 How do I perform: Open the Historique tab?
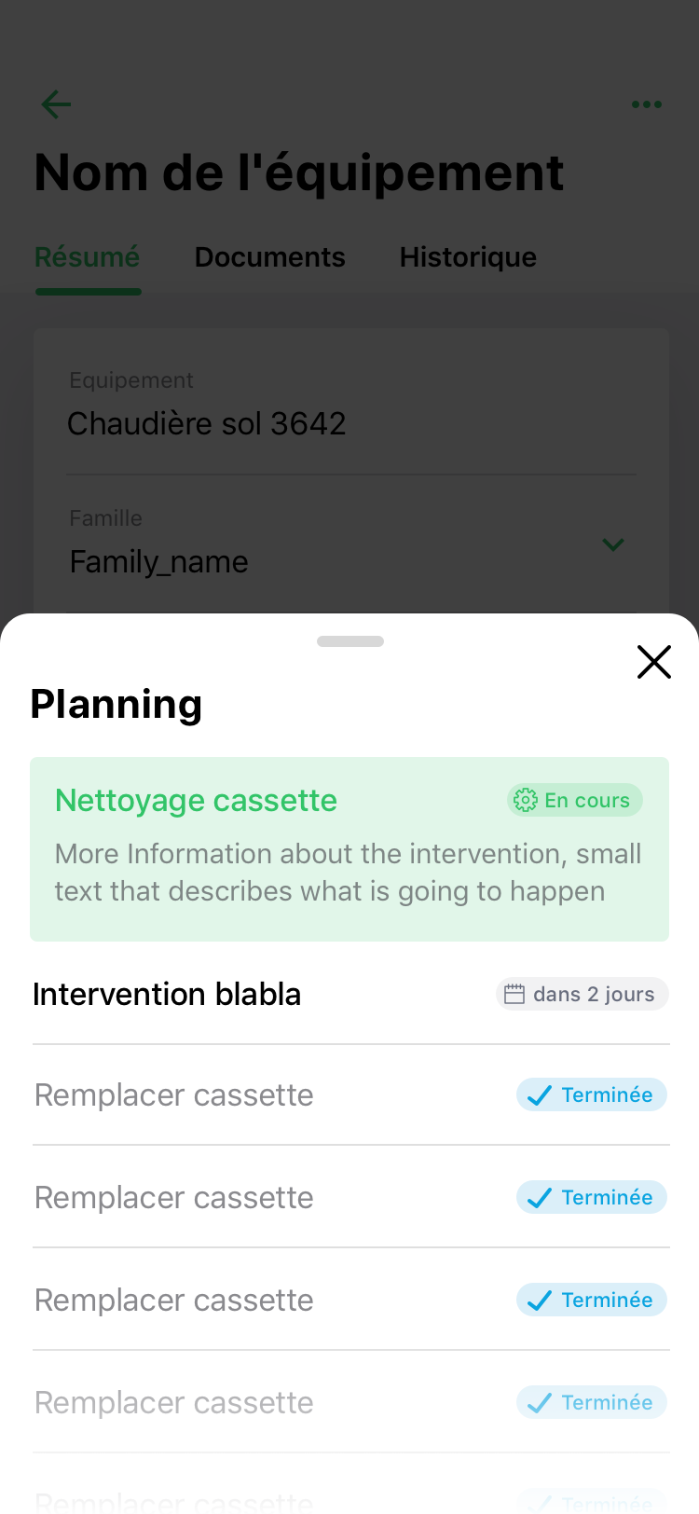pyautogui.click(x=468, y=257)
